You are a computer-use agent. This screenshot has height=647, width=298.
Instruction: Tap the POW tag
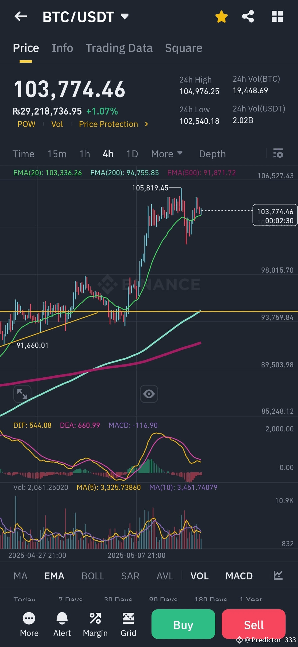pos(26,124)
